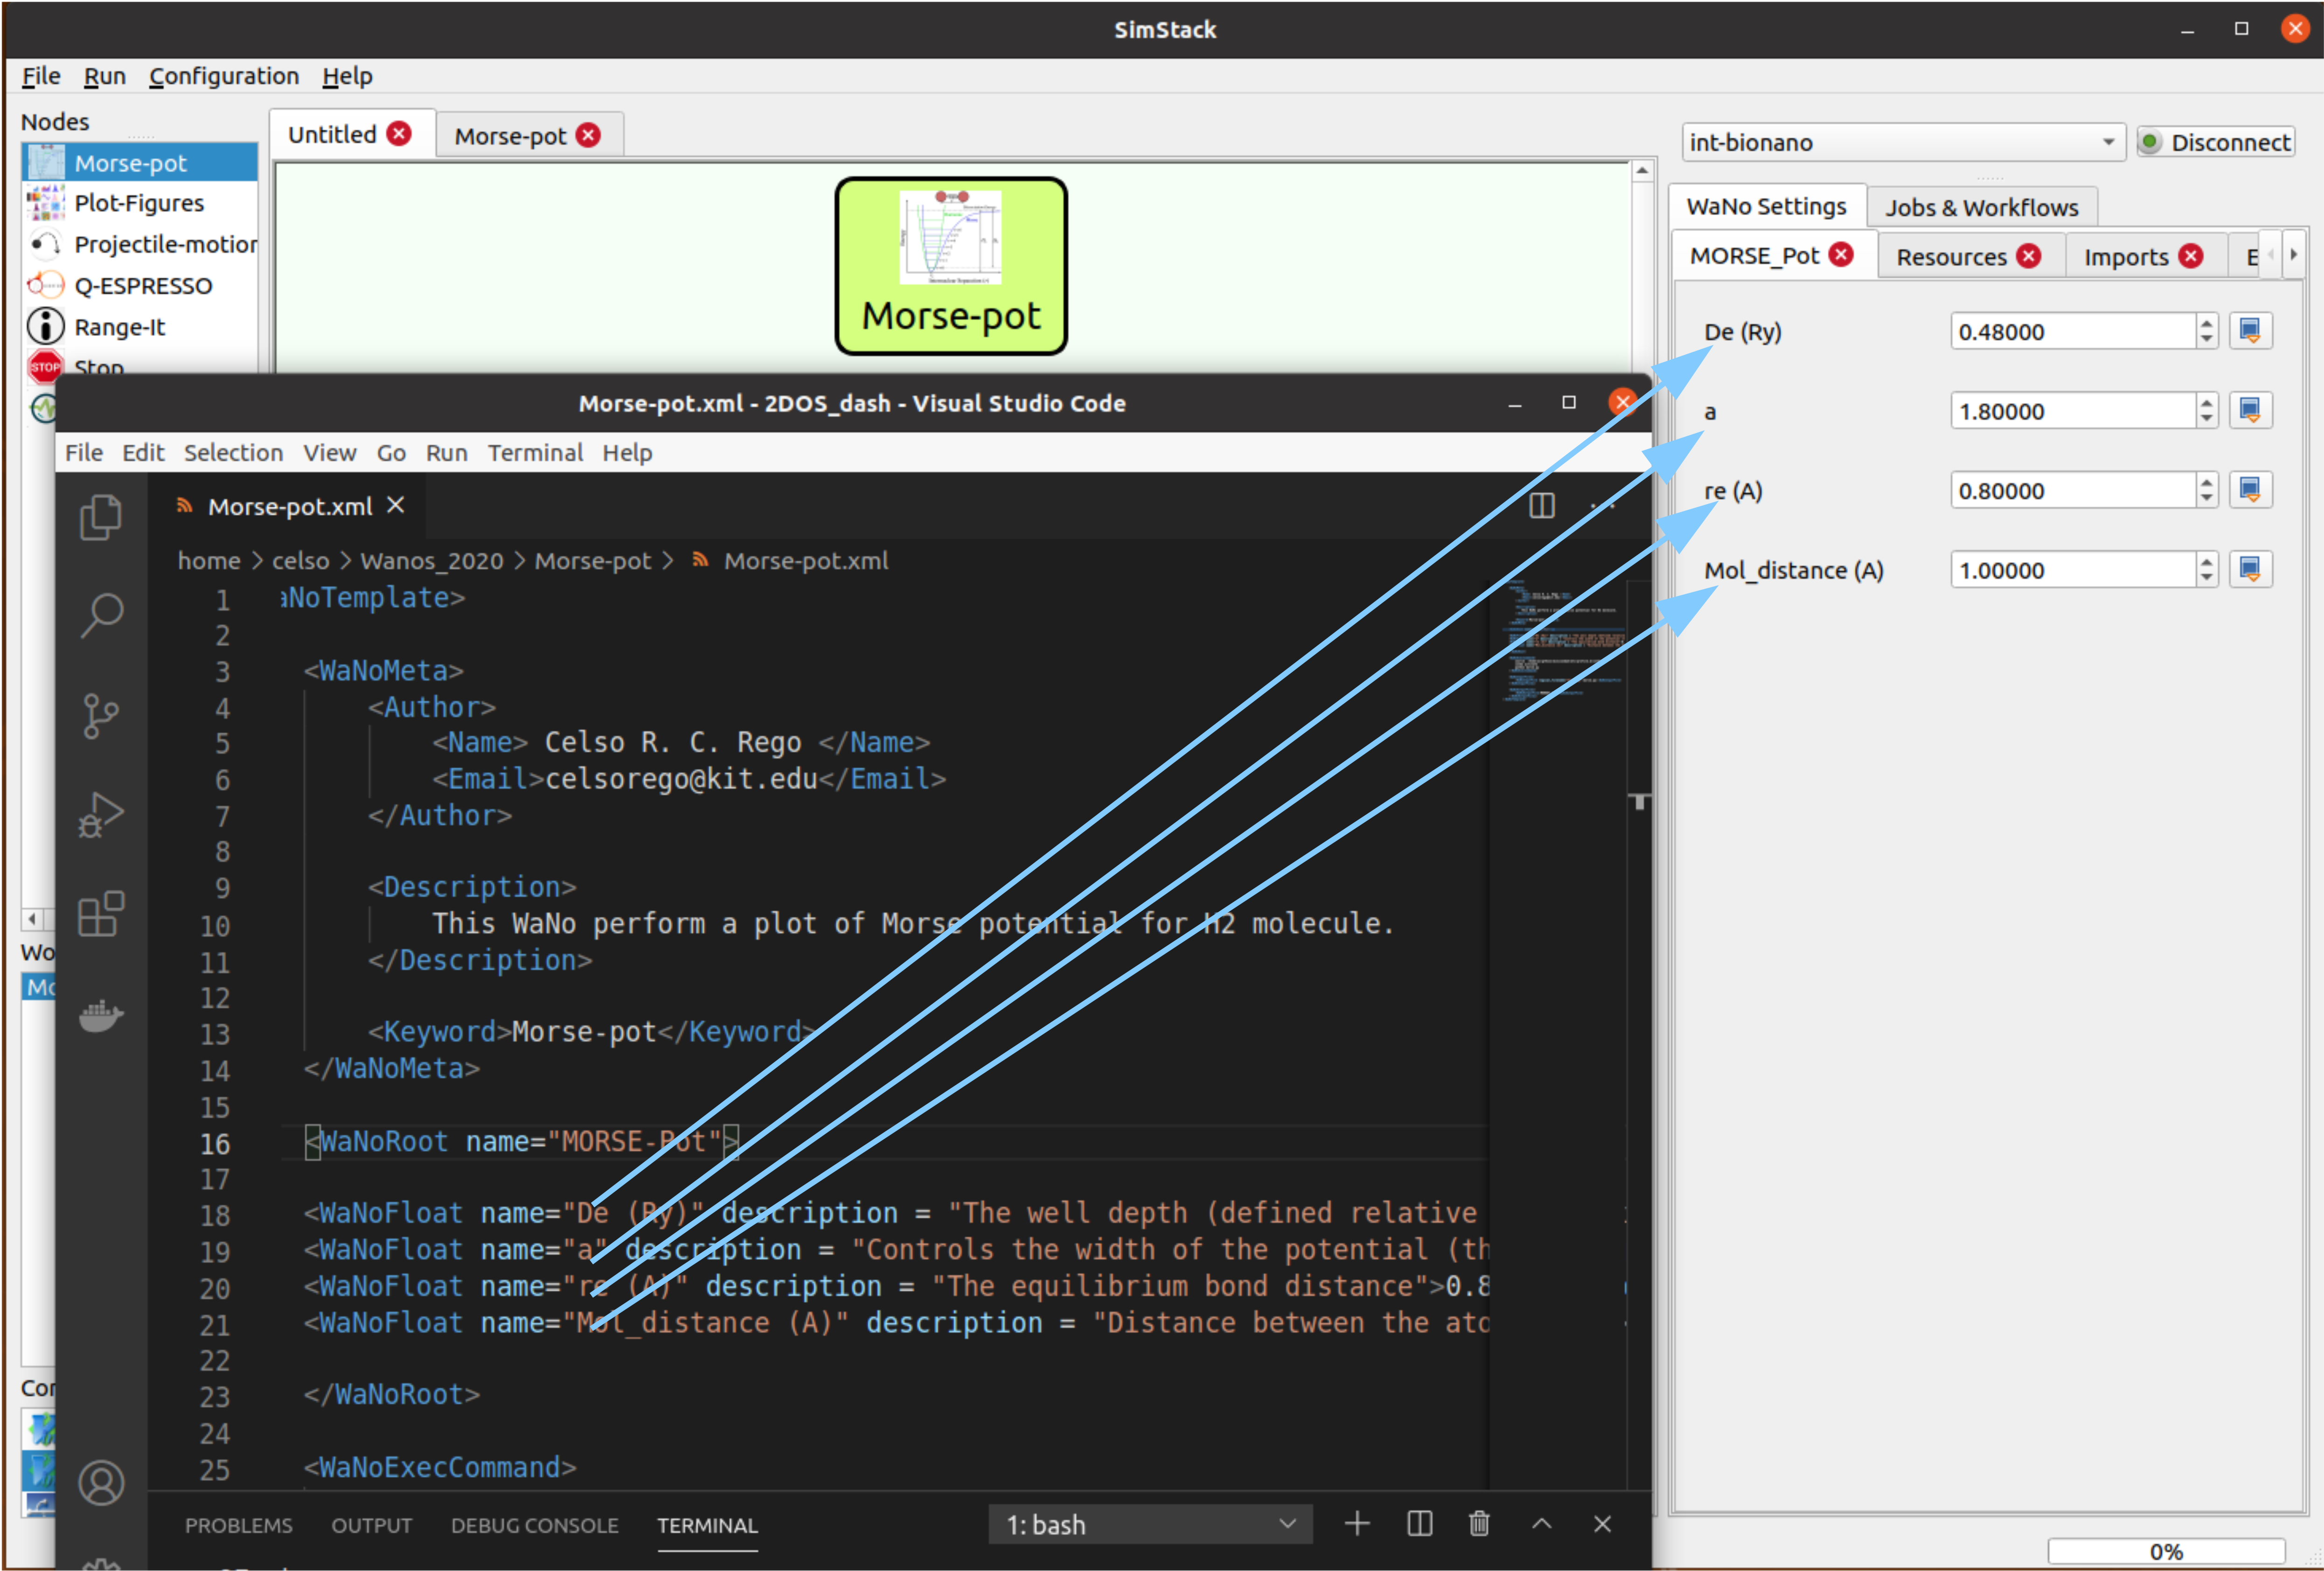Click the import icon next to De (Ry)
Image resolution: width=2324 pixels, height=1571 pixels.
(2250, 331)
